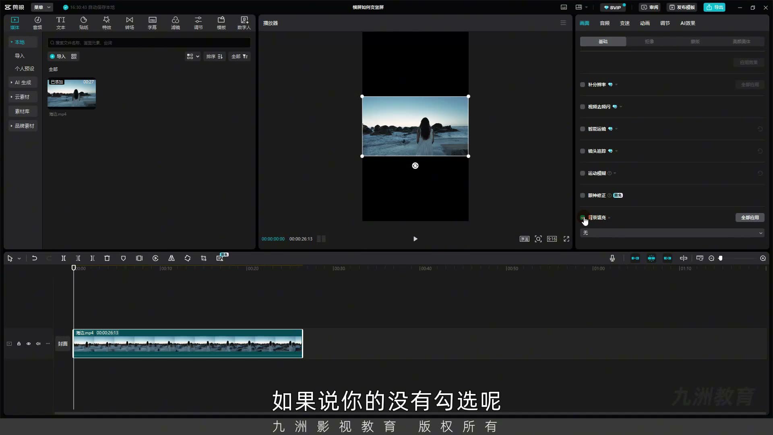
Task: Select the 美颜美体 sub-tab
Action: coord(741,41)
